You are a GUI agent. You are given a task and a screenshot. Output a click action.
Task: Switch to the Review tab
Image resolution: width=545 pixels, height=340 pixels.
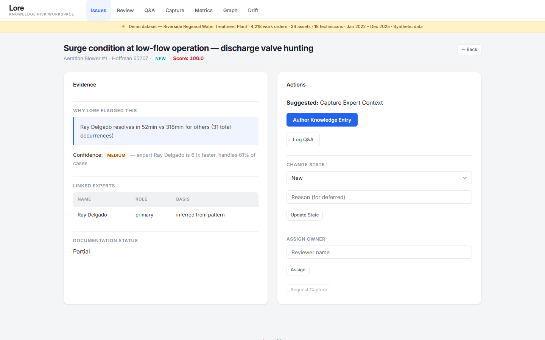click(x=125, y=10)
